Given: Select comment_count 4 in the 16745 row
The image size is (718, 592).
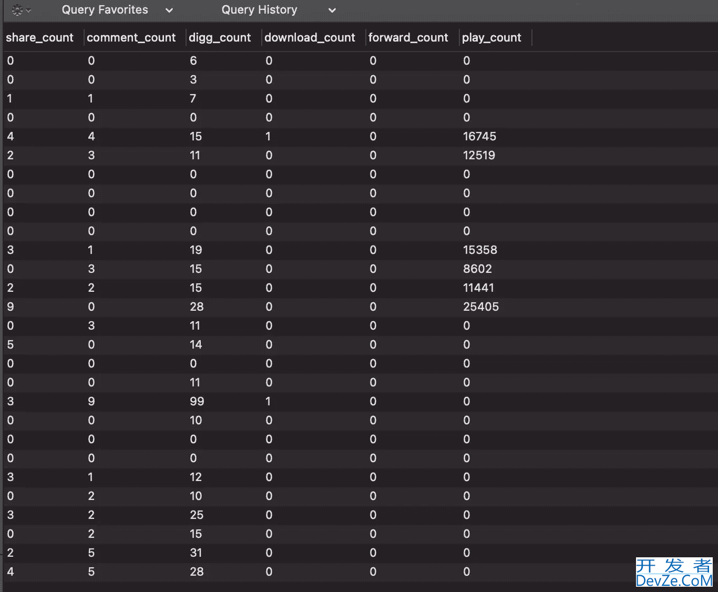Looking at the screenshot, I should 91,137.
